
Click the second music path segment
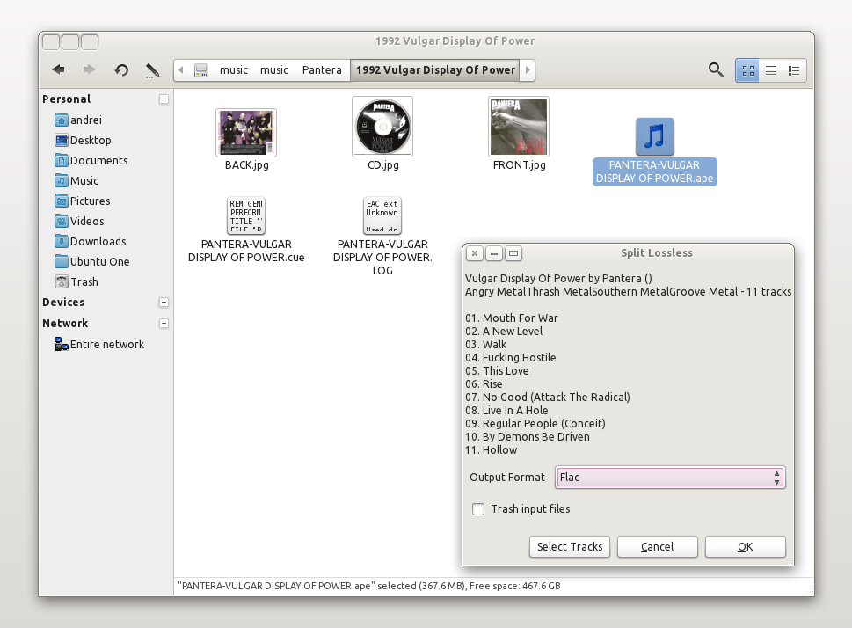coord(274,70)
